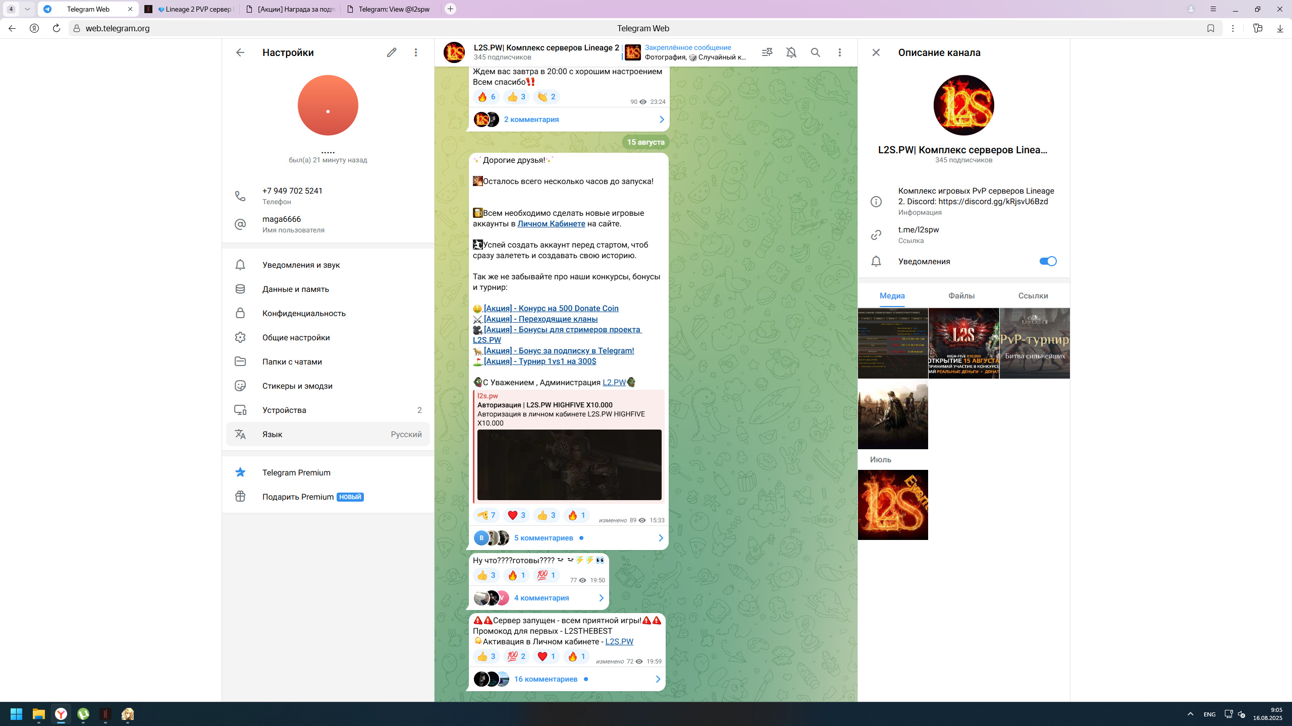This screenshot has width=1292, height=726.
Task: Toggle heart reaction with count 3
Action: tap(516, 515)
